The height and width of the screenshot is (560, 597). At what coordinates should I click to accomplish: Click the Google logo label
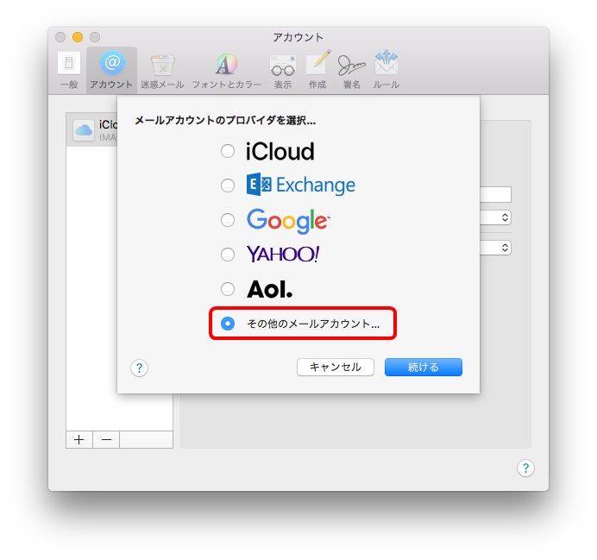click(x=288, y=221)
